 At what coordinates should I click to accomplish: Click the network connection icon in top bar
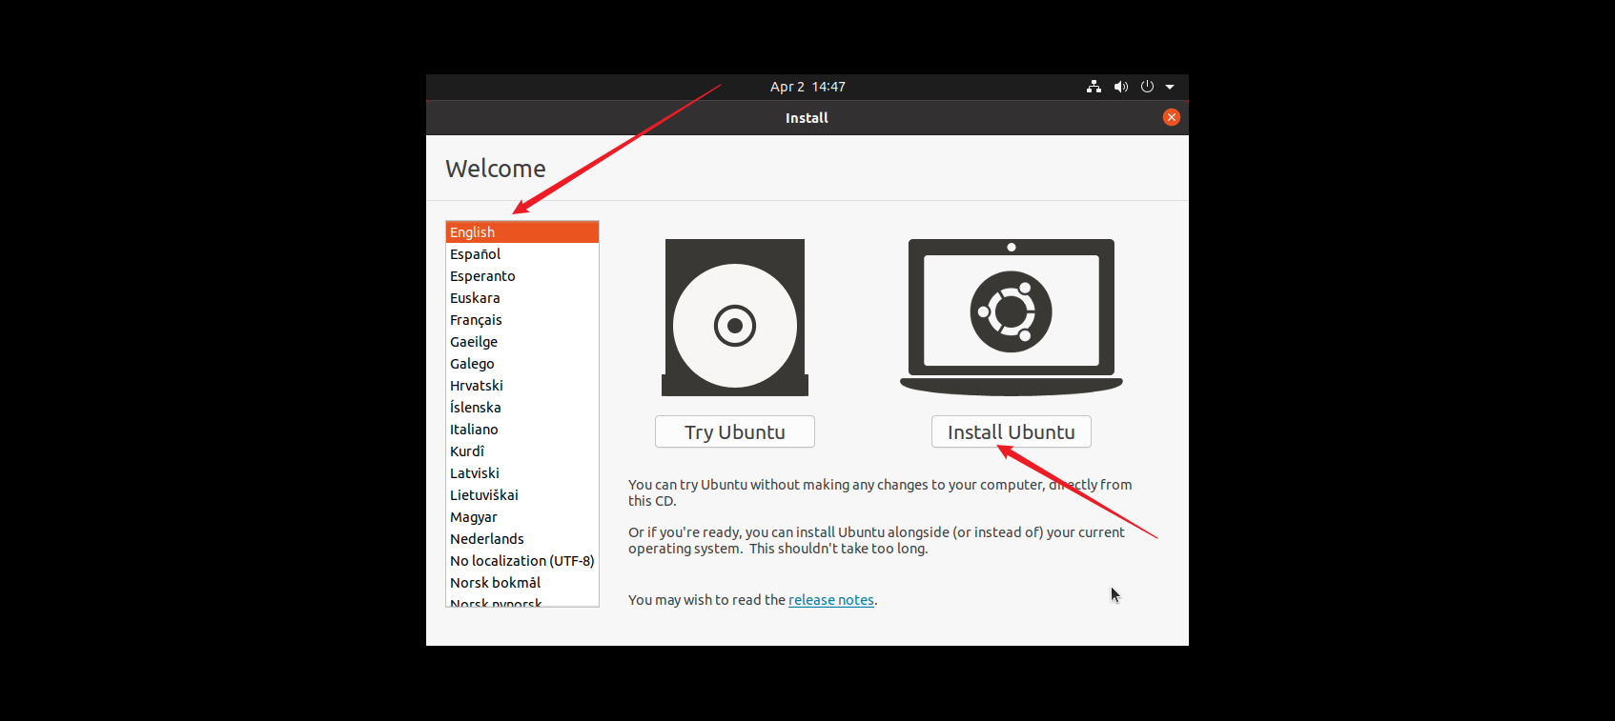tap(1094, 87)
